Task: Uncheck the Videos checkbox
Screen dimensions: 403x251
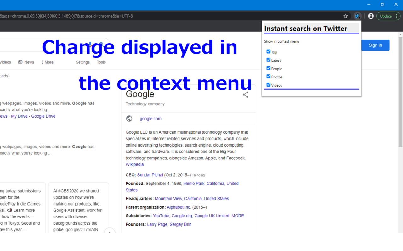Action: coord(268,85)
